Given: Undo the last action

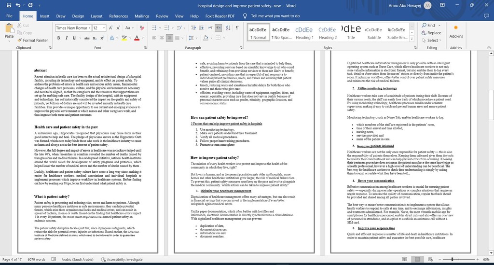Looking at the screenshot, I should click(x=18, y=5).
